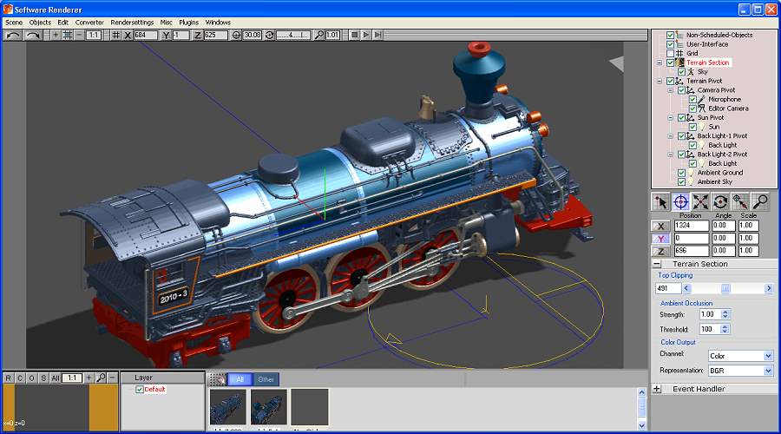
Task: Click the Top Clipping slider left arrow
Action: click(686, 288)
